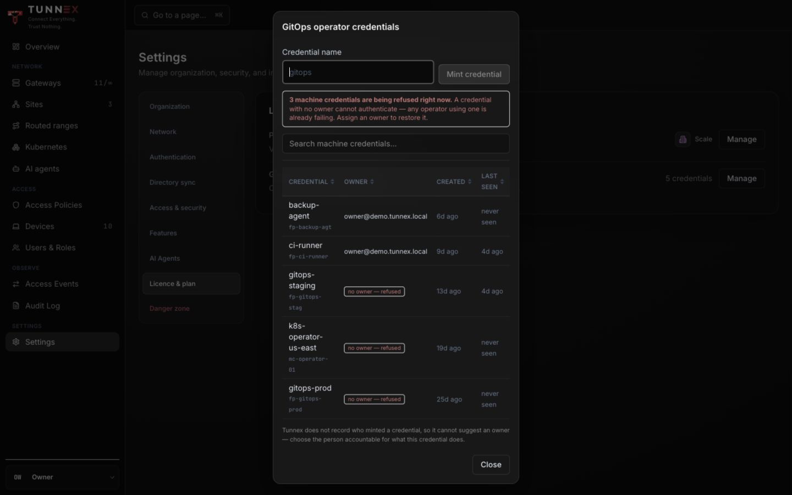Select the Licence & plan tab
The height and width of the screenshot is (495, 792).
tap(191, 284)
